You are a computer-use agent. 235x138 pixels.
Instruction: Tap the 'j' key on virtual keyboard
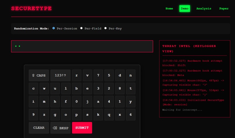pos(87,102)
